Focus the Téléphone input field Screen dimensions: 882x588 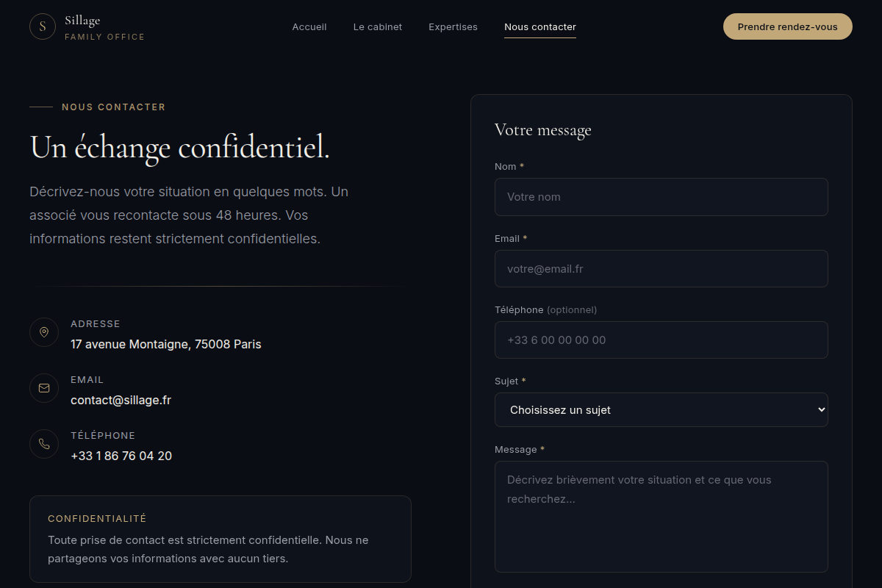coord(661,340)
